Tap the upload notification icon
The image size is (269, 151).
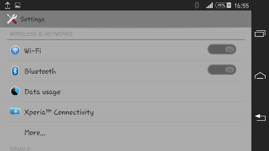pos(8,5)
